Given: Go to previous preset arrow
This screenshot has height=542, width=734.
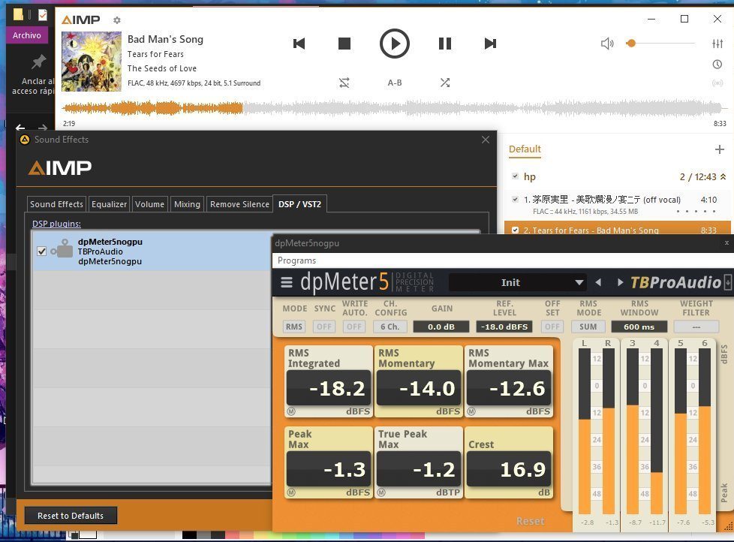Looking at the screenshot, I should [x=597, y=282].
